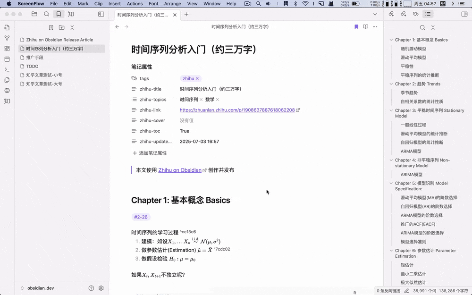Click the bookmarks icon atop the file list
This screenshot has width=472, height=295.
click(x=51, y=28)
